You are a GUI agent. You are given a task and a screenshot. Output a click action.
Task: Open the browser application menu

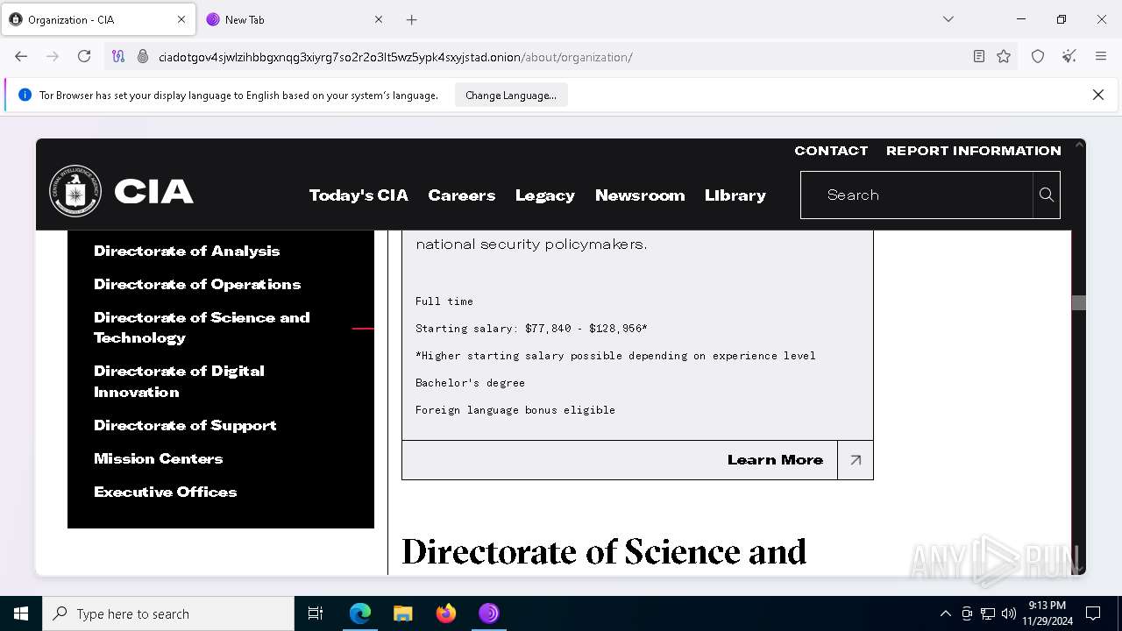point(1101,56)
